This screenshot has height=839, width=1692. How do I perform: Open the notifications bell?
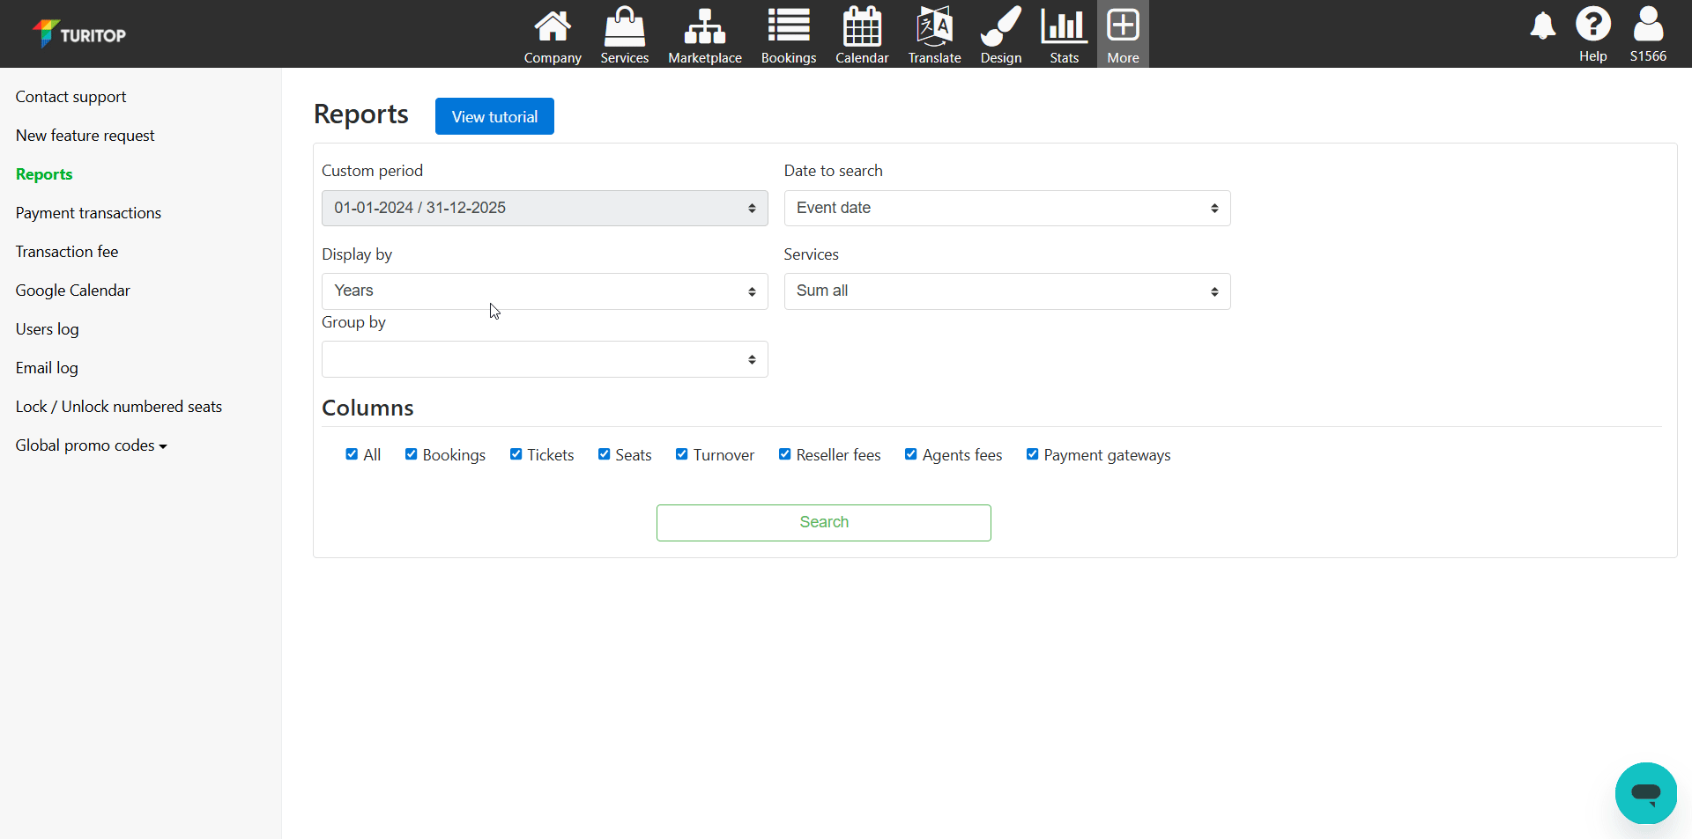click(1542, 26)
